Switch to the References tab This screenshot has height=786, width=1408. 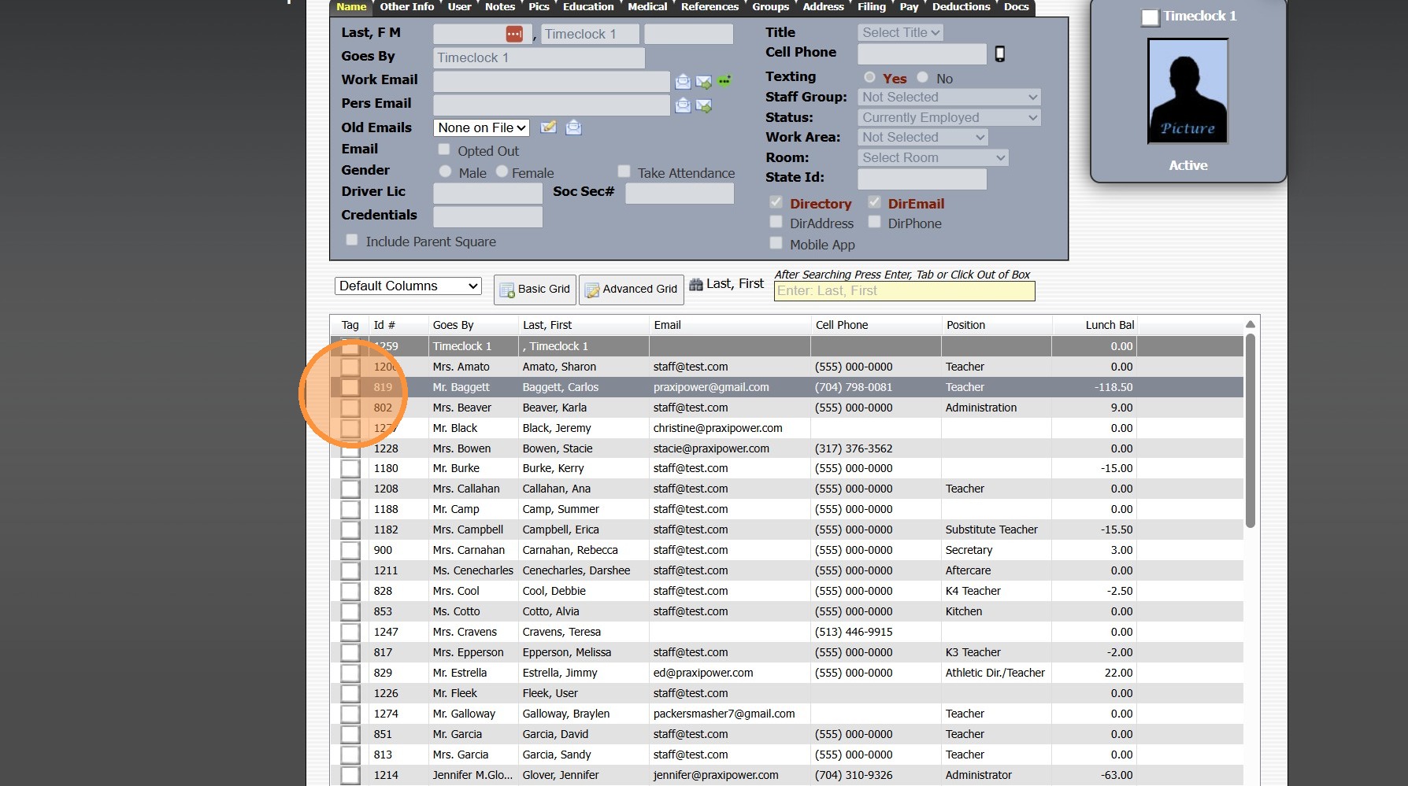tap(710, 7)
